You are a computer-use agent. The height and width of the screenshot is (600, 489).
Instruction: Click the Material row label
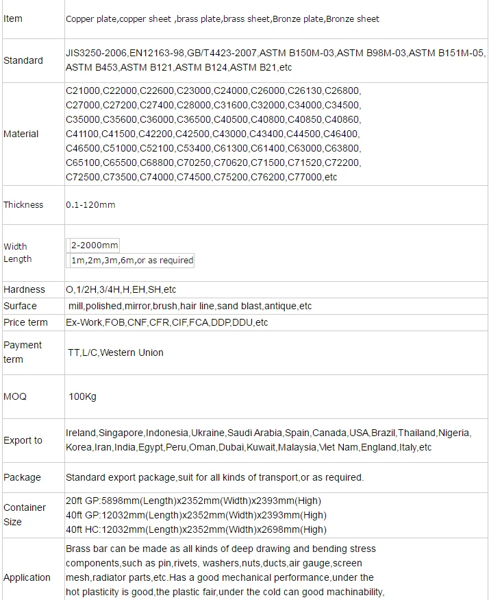tap(21, 134)
